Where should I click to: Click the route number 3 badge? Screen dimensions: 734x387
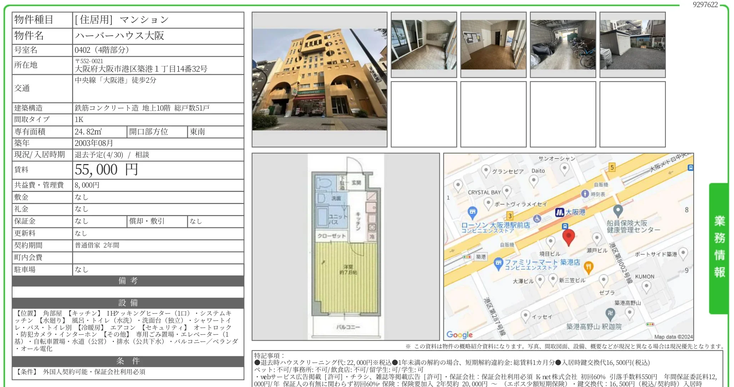pos(510,215)
